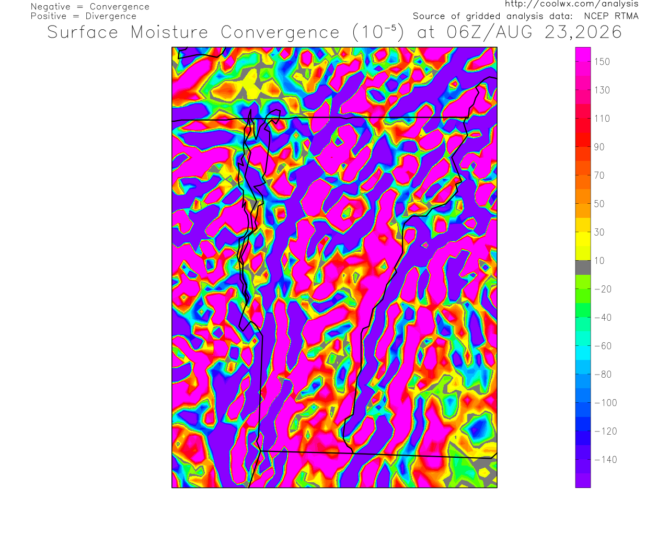Click the 'Positive = Divergence' note
This screenshot has height=535, width=669.
[x=84, y=16]
